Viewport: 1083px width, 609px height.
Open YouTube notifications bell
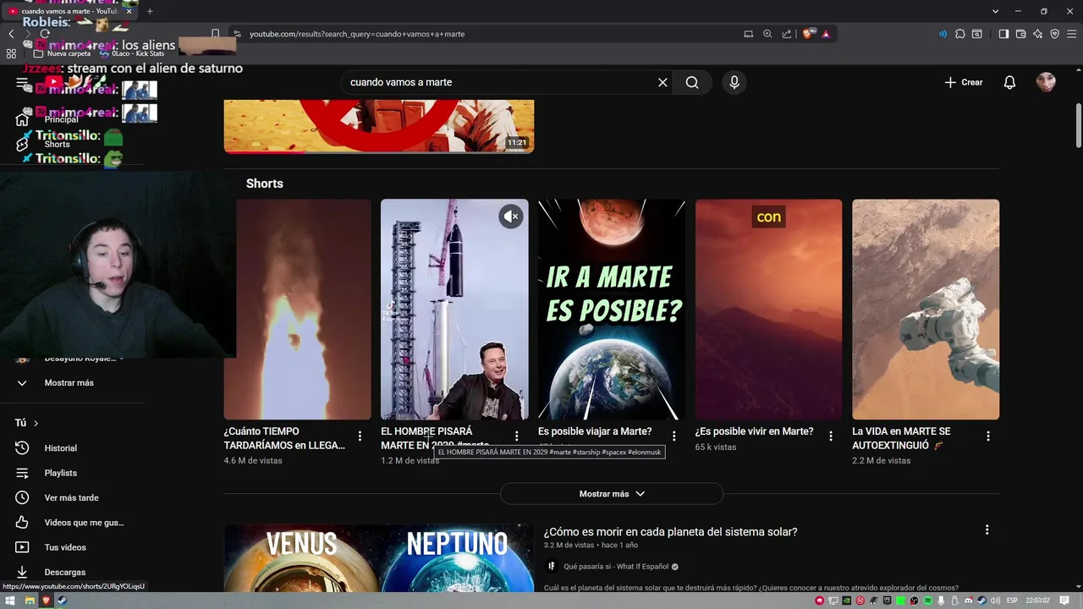click(x=1009, y=82)
